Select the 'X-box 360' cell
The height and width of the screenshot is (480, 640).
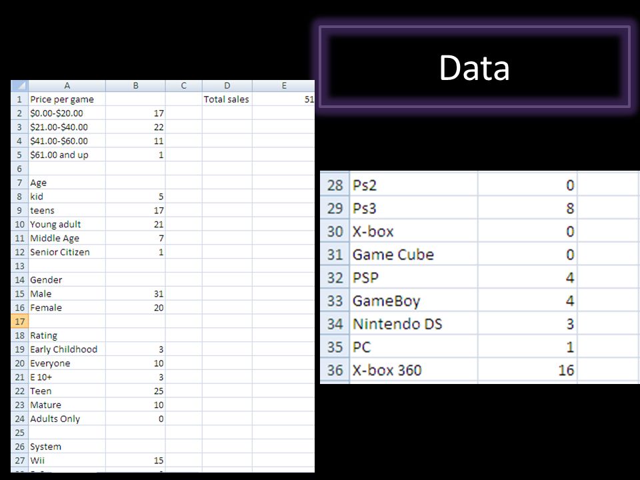pos(413,370)
